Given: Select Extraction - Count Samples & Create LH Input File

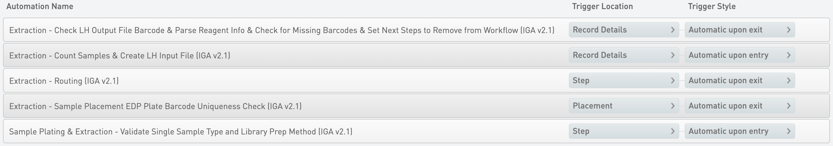Looking at the screenshot, I should (120, 56).
